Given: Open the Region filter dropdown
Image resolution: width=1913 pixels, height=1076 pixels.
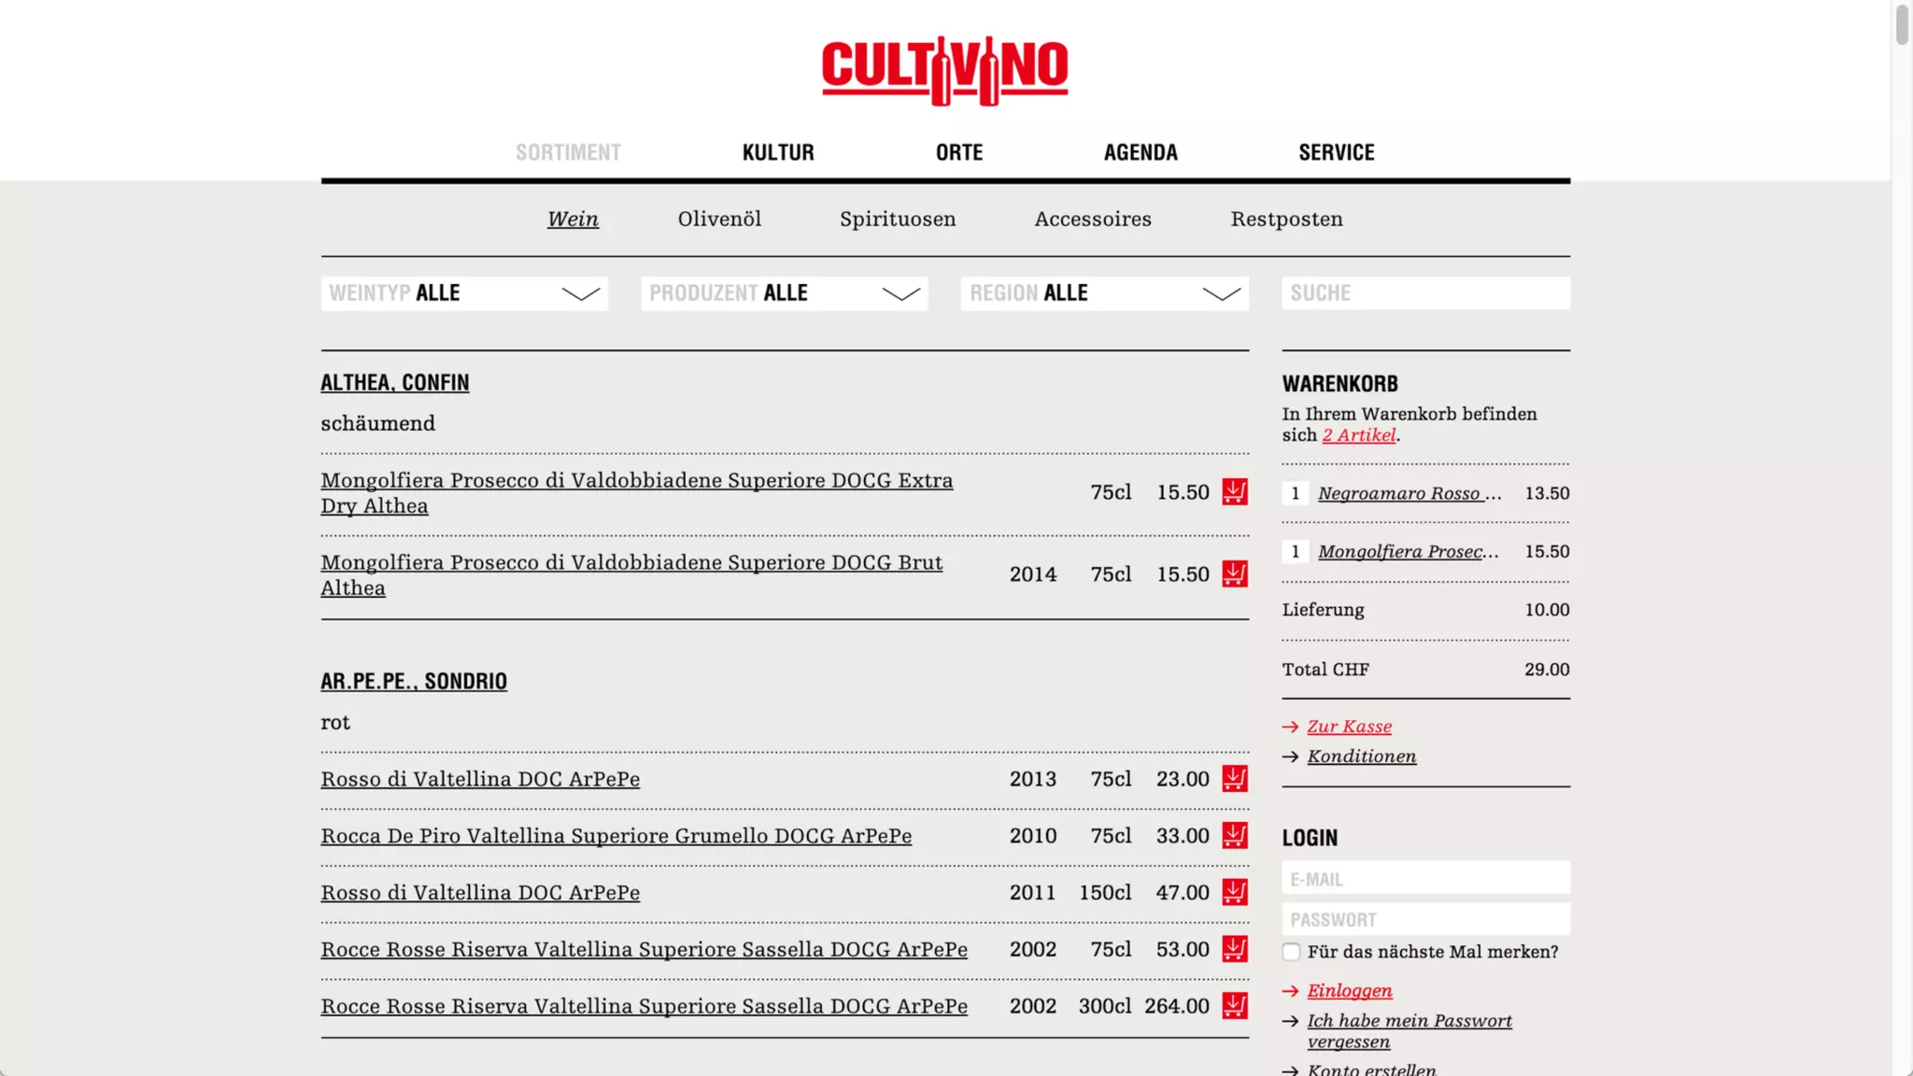Looking at the screenshot, I should pyautogui.click(x=1104, y=293).
